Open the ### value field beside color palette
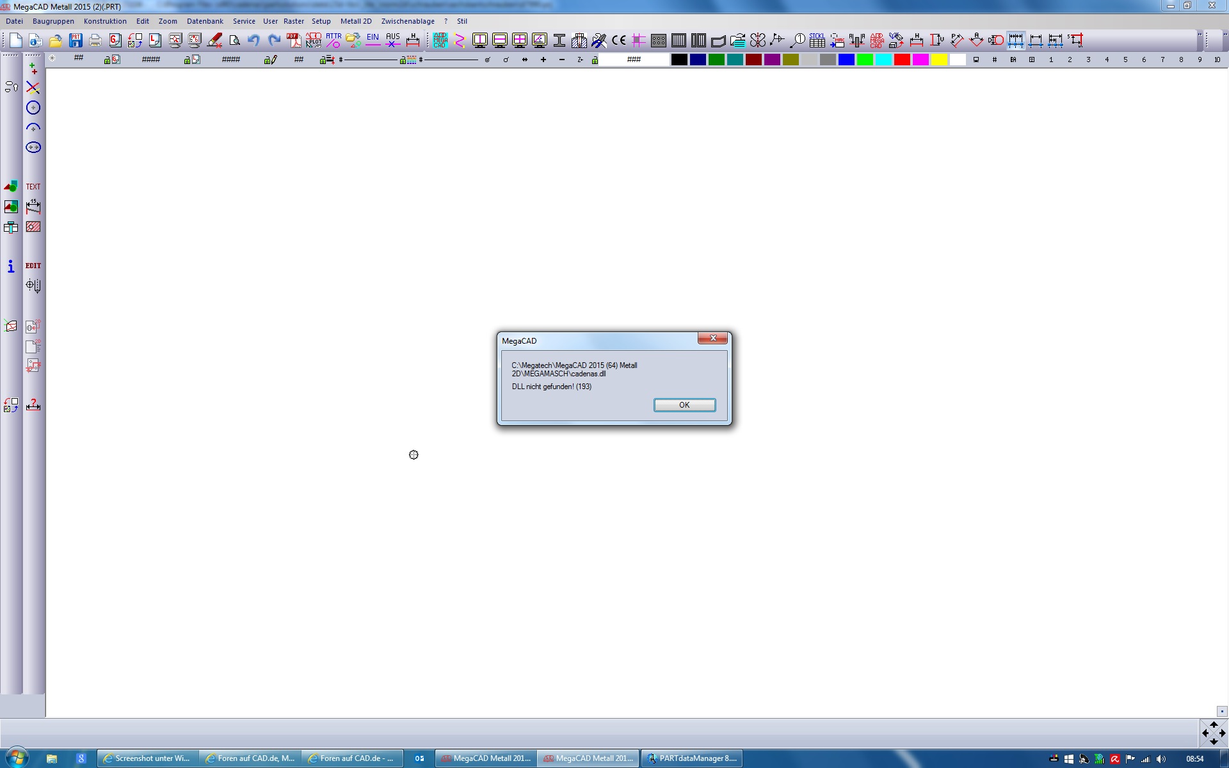 pos(634,60)
